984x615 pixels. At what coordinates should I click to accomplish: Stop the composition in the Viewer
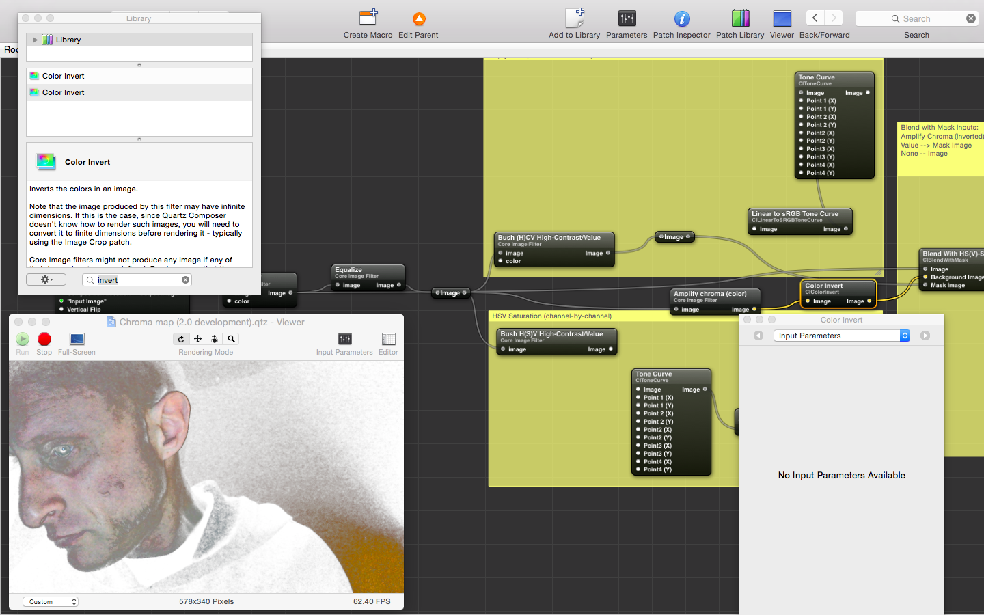(x=44, y=339)
